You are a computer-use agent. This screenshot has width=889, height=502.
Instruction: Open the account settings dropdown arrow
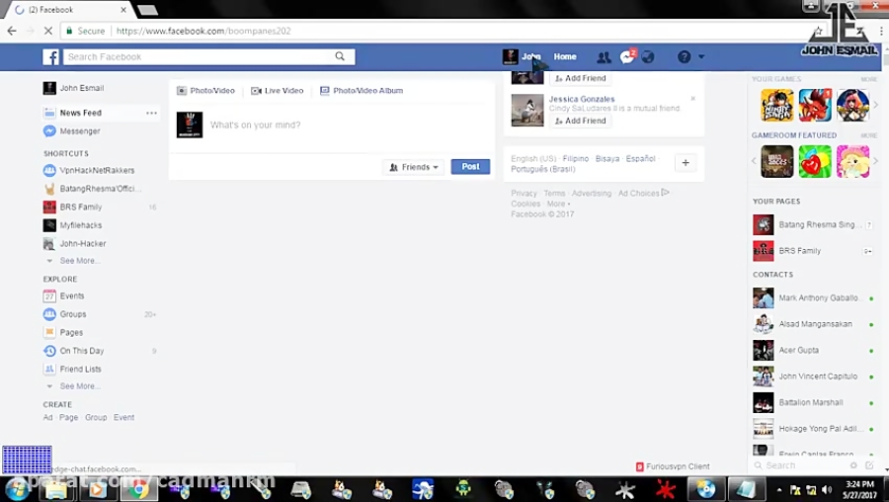click(701, 56)
